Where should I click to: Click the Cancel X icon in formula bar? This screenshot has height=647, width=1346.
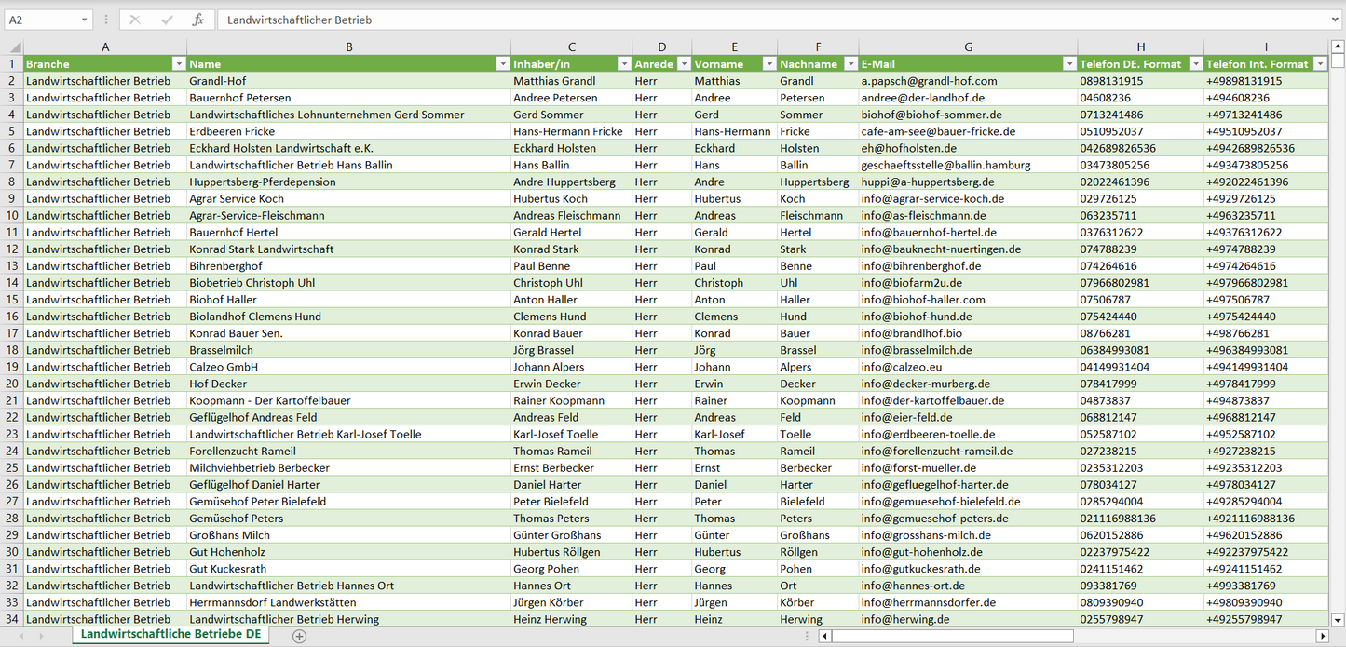(135, 20)
